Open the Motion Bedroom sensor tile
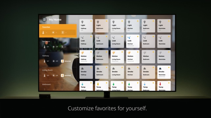The height and width of the screenshot is (118, 211). pos(148,57)
